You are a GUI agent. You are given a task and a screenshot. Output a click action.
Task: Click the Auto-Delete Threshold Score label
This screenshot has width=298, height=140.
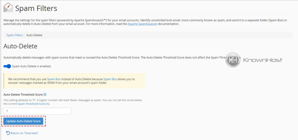(23, 94)
